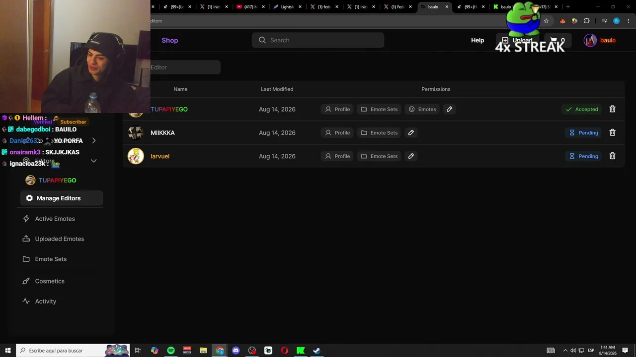Switch to the Kick baulo browser tab

click(504, 7)
